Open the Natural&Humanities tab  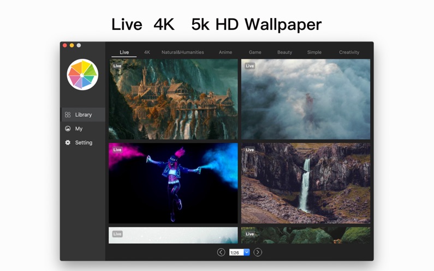pyautogui.click(x=182, y=52)
